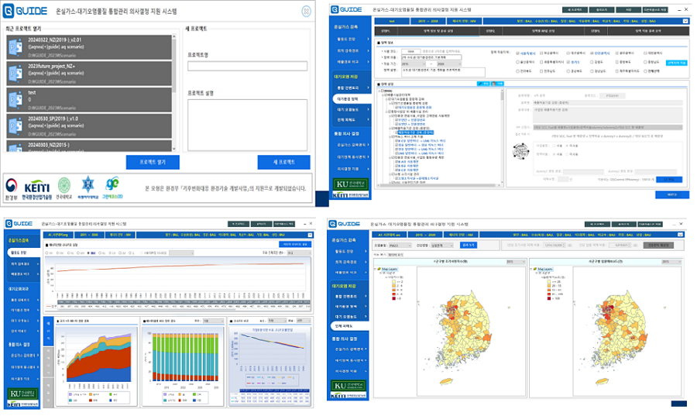Click the dark red legend swatch in left map

pos(393,298)
